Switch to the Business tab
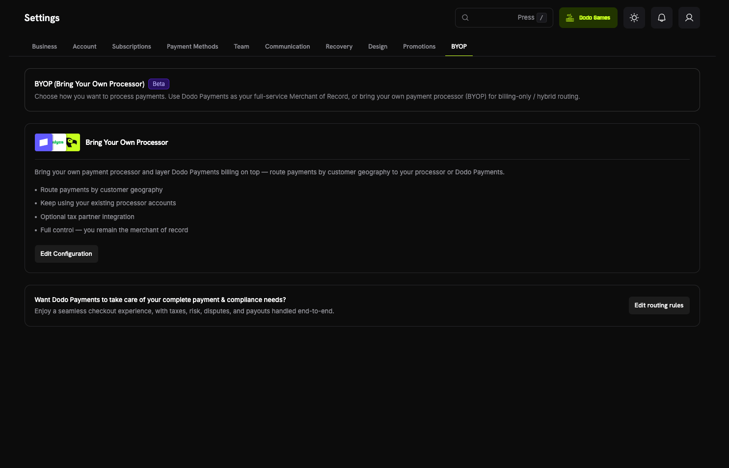The width and height of the screenshot is (729, 468). [45, 47]
